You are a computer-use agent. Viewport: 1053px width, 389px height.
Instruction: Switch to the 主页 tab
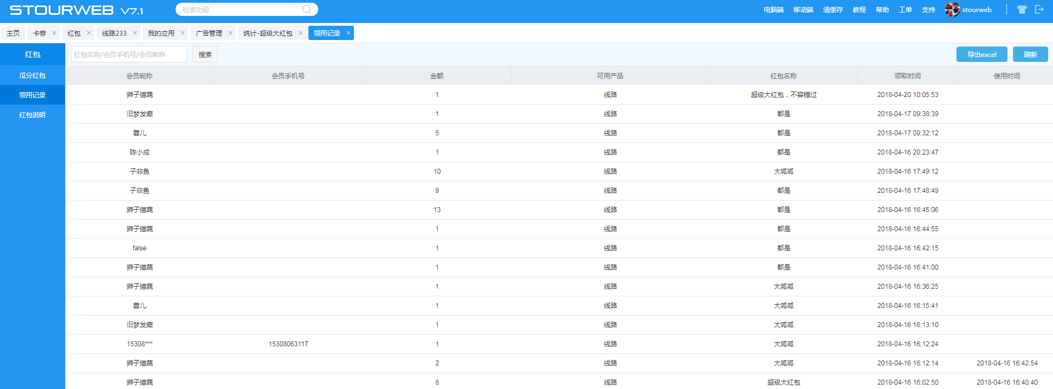pos(13,33)
